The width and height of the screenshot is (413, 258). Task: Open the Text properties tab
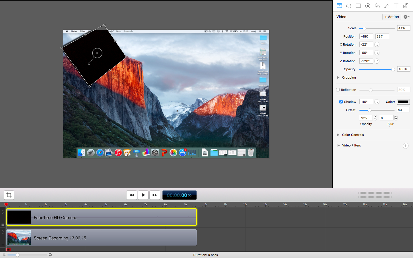(x=396, y=6)
